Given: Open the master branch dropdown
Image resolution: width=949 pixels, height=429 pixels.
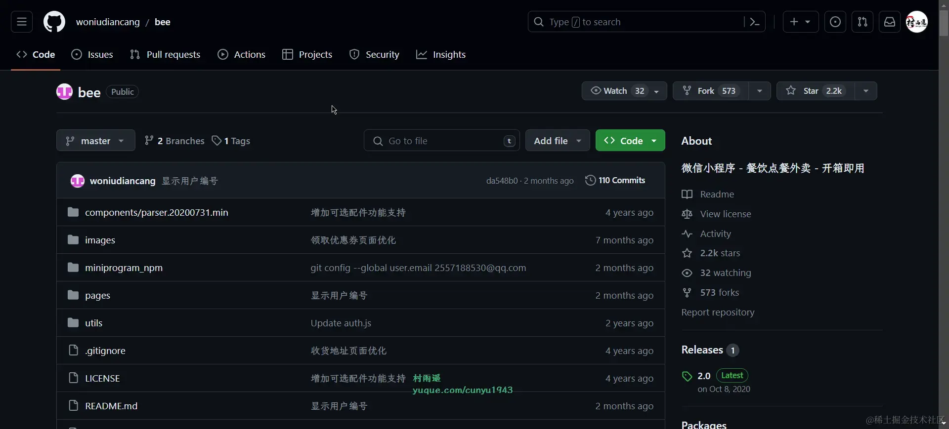Looking at the screenshot, I should [x=96, y=141].
